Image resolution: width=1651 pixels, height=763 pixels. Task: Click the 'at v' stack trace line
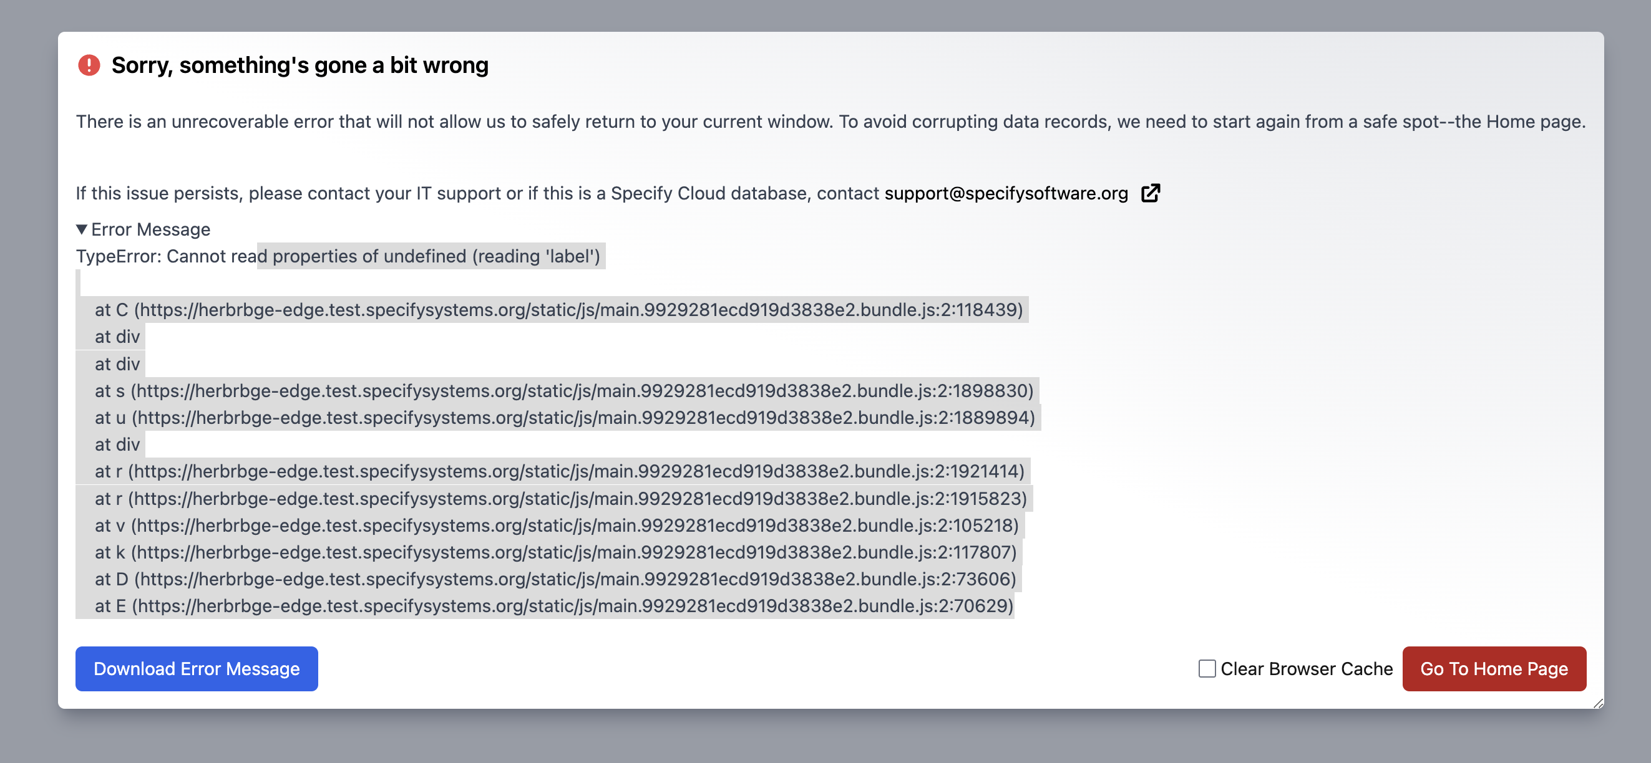point(557,525)
